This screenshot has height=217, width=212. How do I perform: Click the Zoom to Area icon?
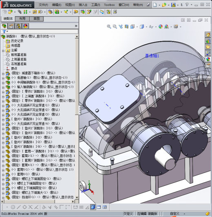(x=115, y=27)
